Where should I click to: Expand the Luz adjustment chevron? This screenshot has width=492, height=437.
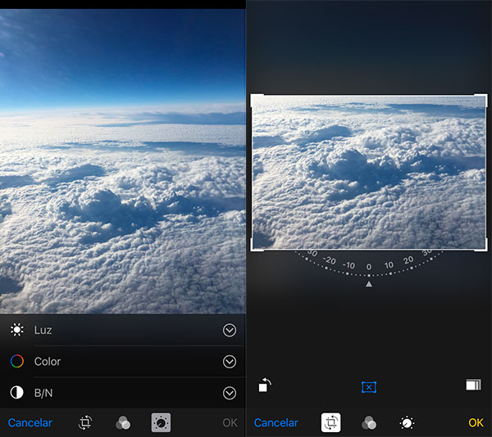click(x=230, y=331)
